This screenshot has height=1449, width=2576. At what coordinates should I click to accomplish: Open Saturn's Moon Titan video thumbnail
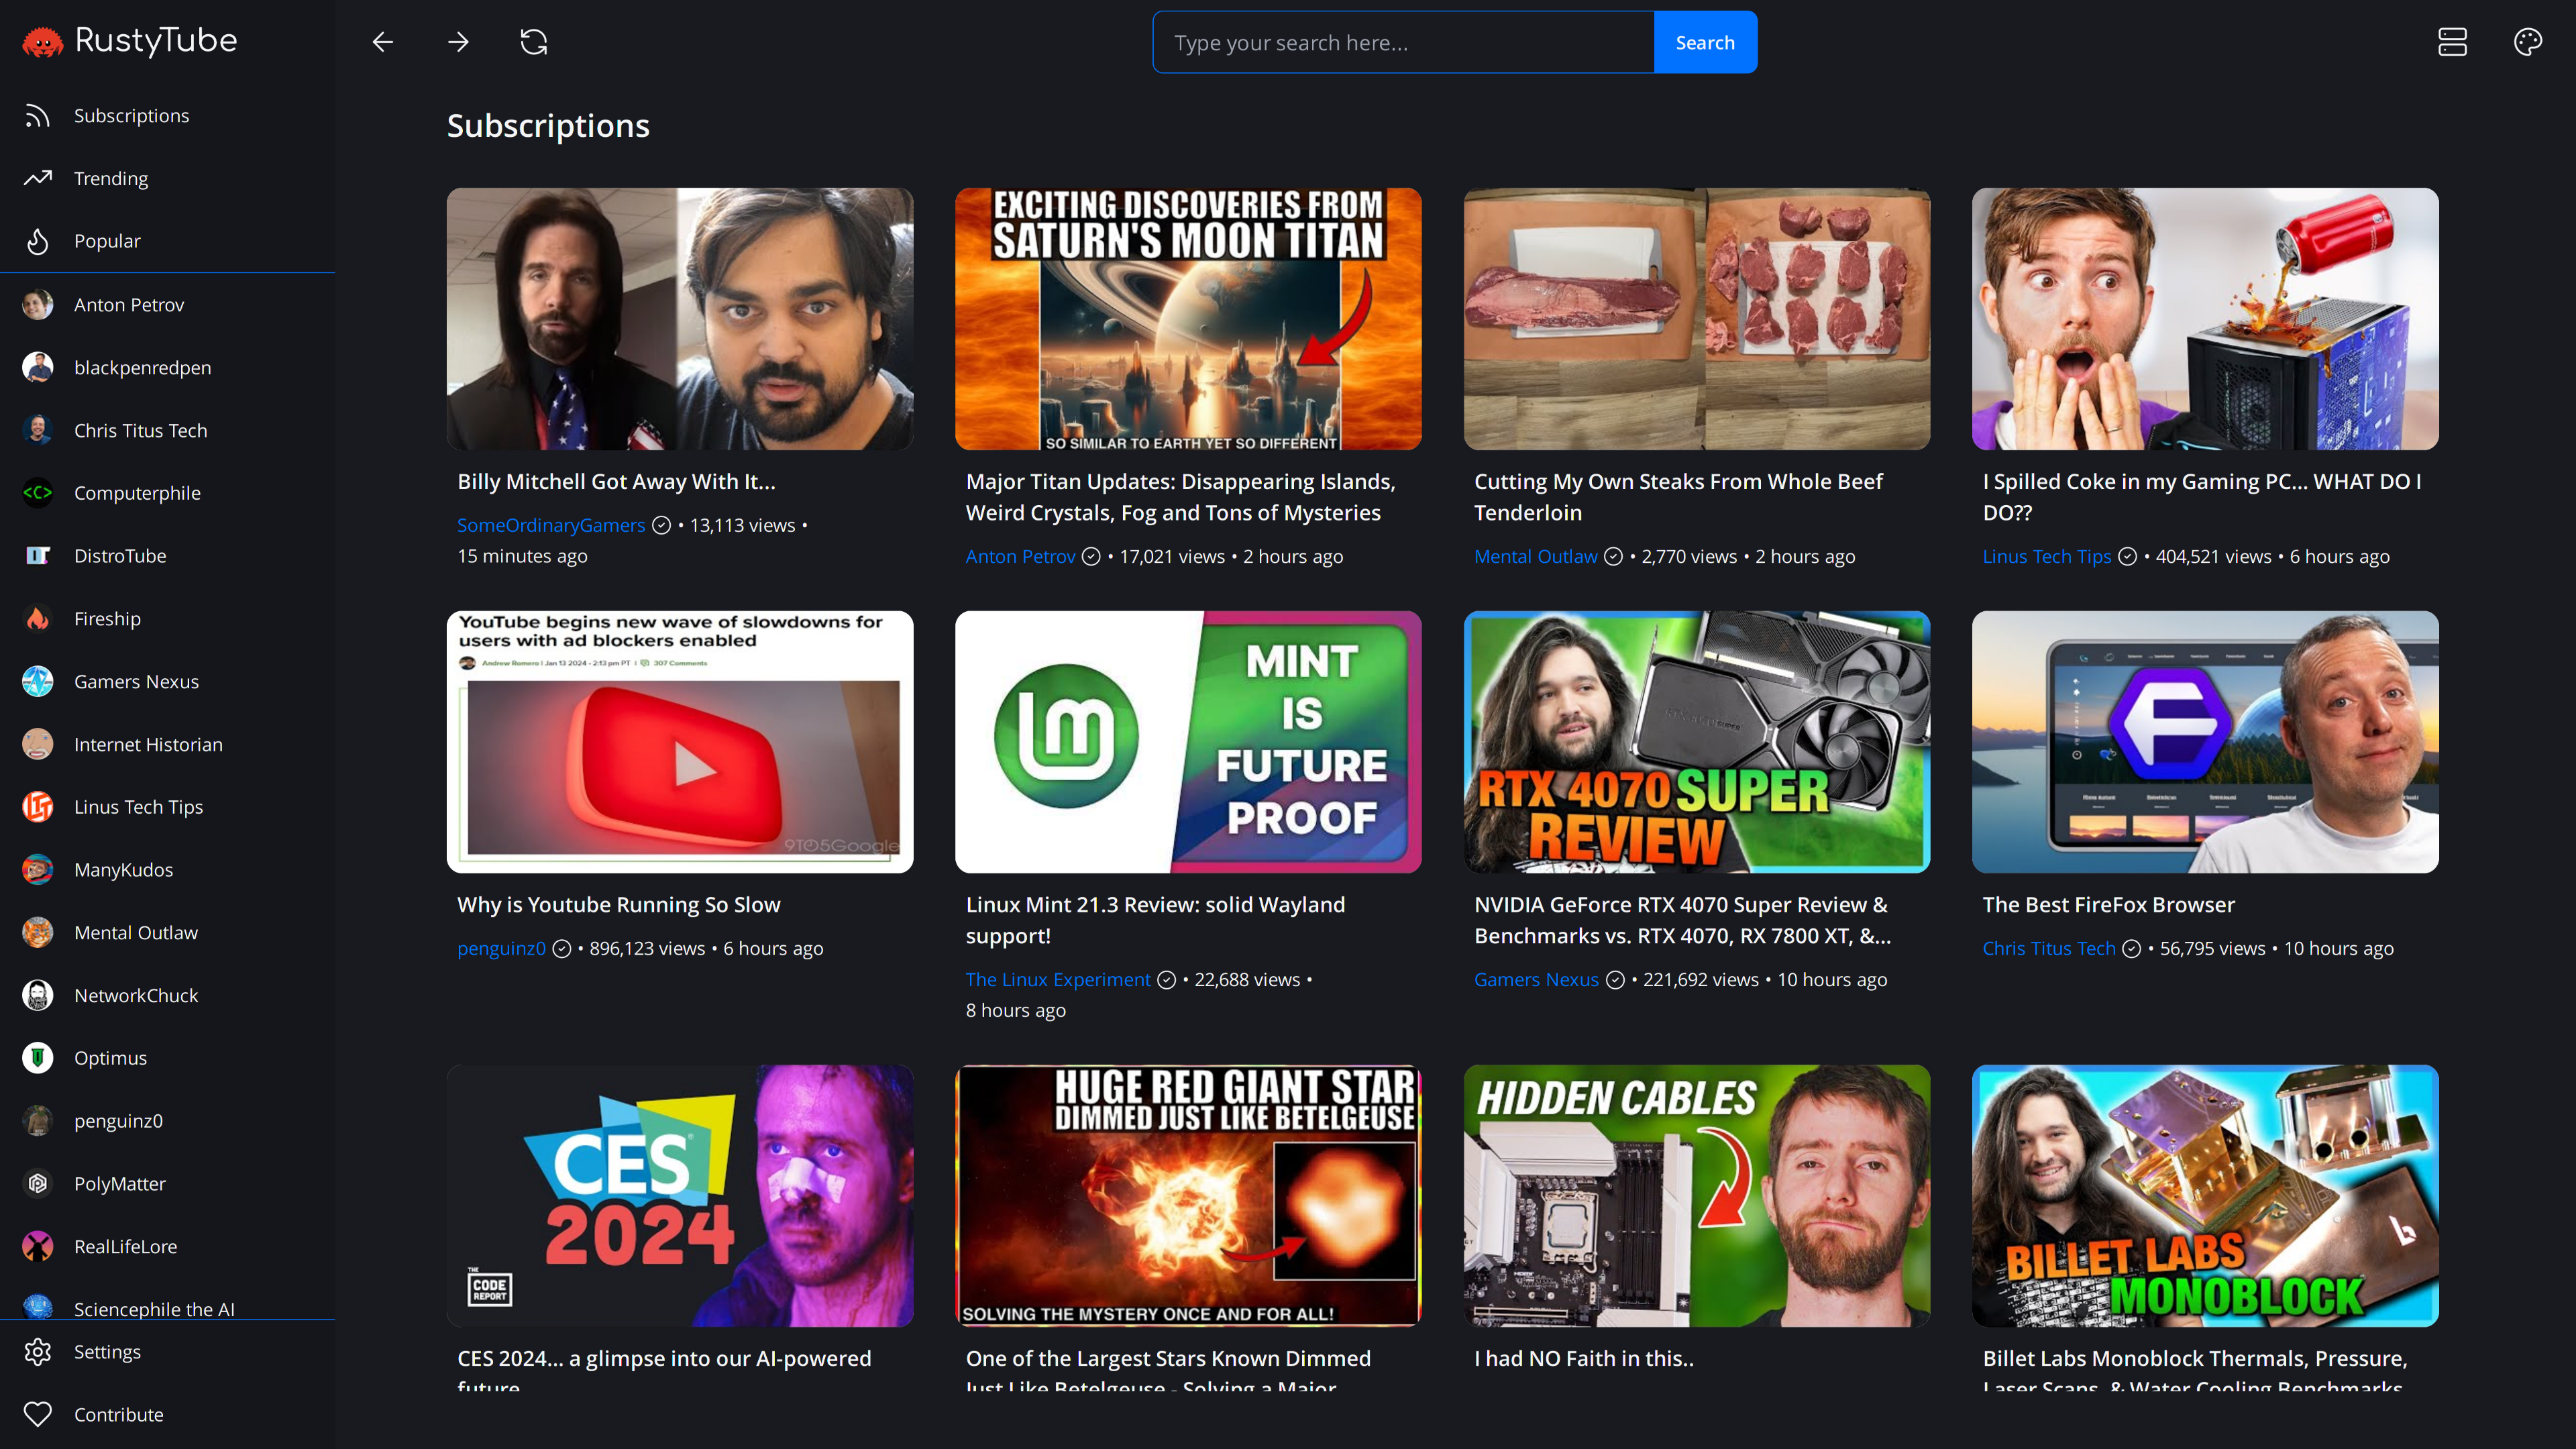tap(1188, 319)
